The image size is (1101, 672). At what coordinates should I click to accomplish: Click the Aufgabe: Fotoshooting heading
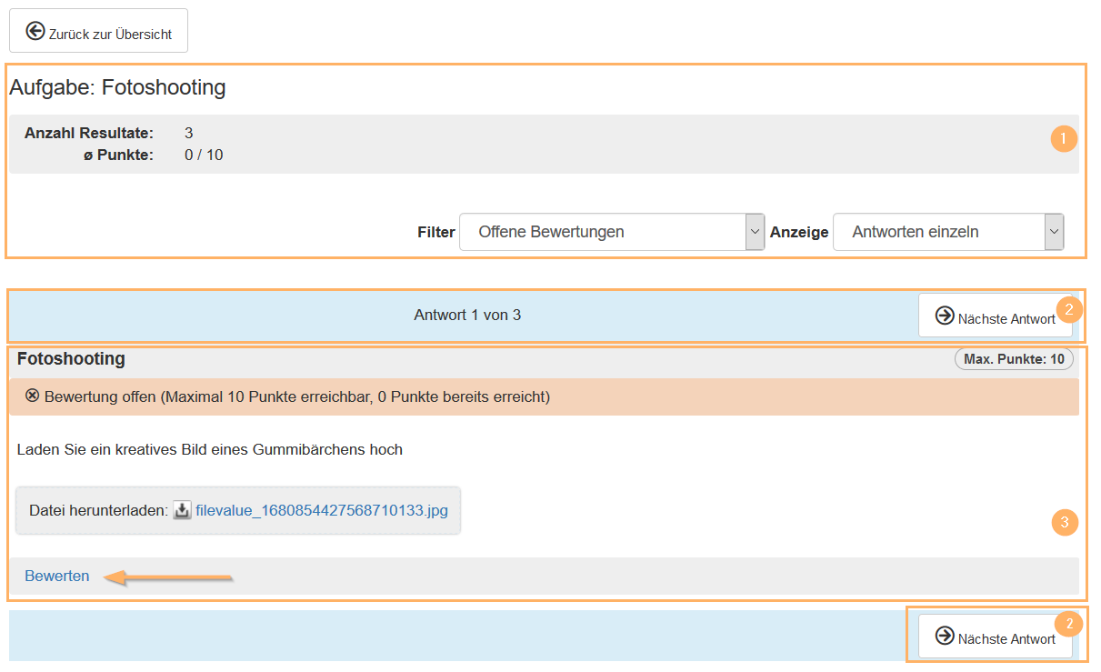pos(117,88)
